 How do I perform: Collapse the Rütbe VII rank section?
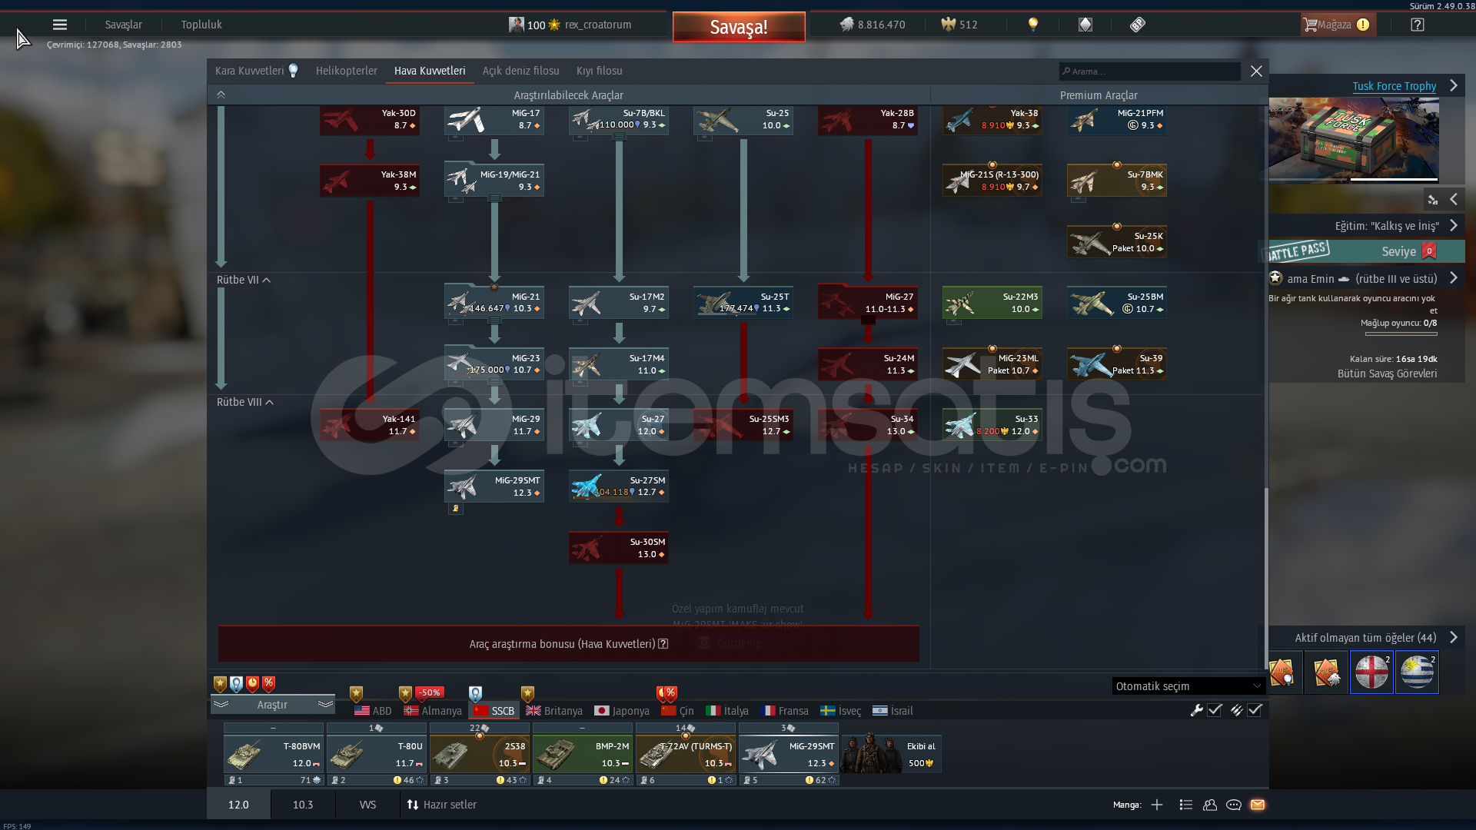[x=266, y=281]
